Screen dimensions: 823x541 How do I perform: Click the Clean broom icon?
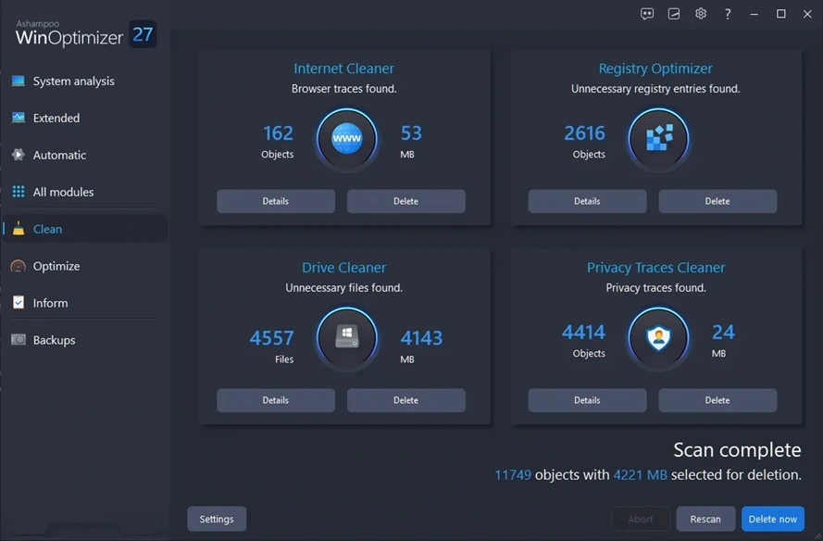pos(19,229)
